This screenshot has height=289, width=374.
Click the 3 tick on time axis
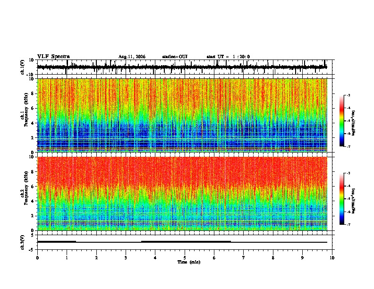click(x=126, y=258)
